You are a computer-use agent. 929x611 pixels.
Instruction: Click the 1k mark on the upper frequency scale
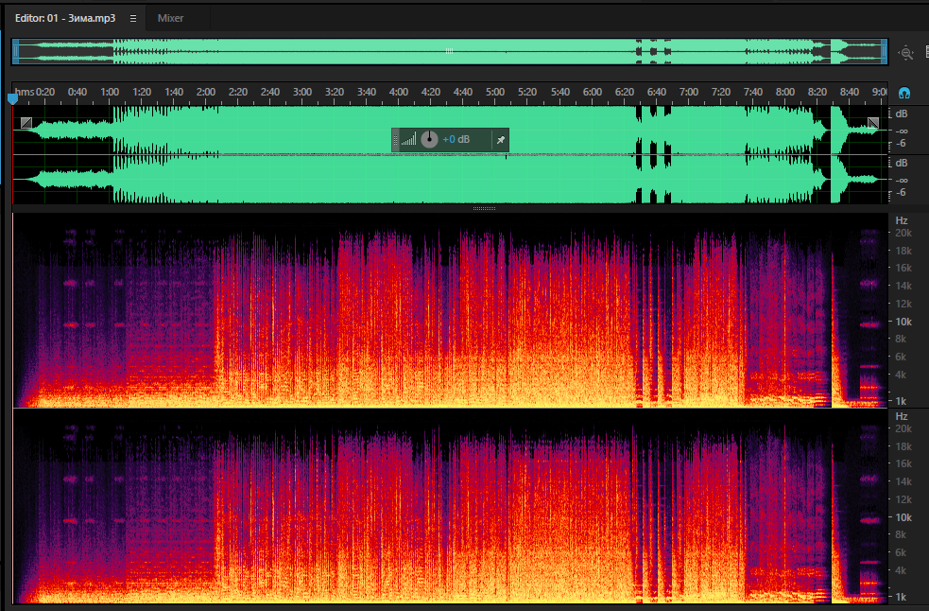pos(901,402)
